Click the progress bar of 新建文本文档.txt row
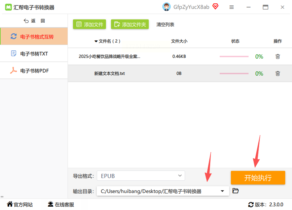This screenshot has height=210, width=292. tap(234, 74)
